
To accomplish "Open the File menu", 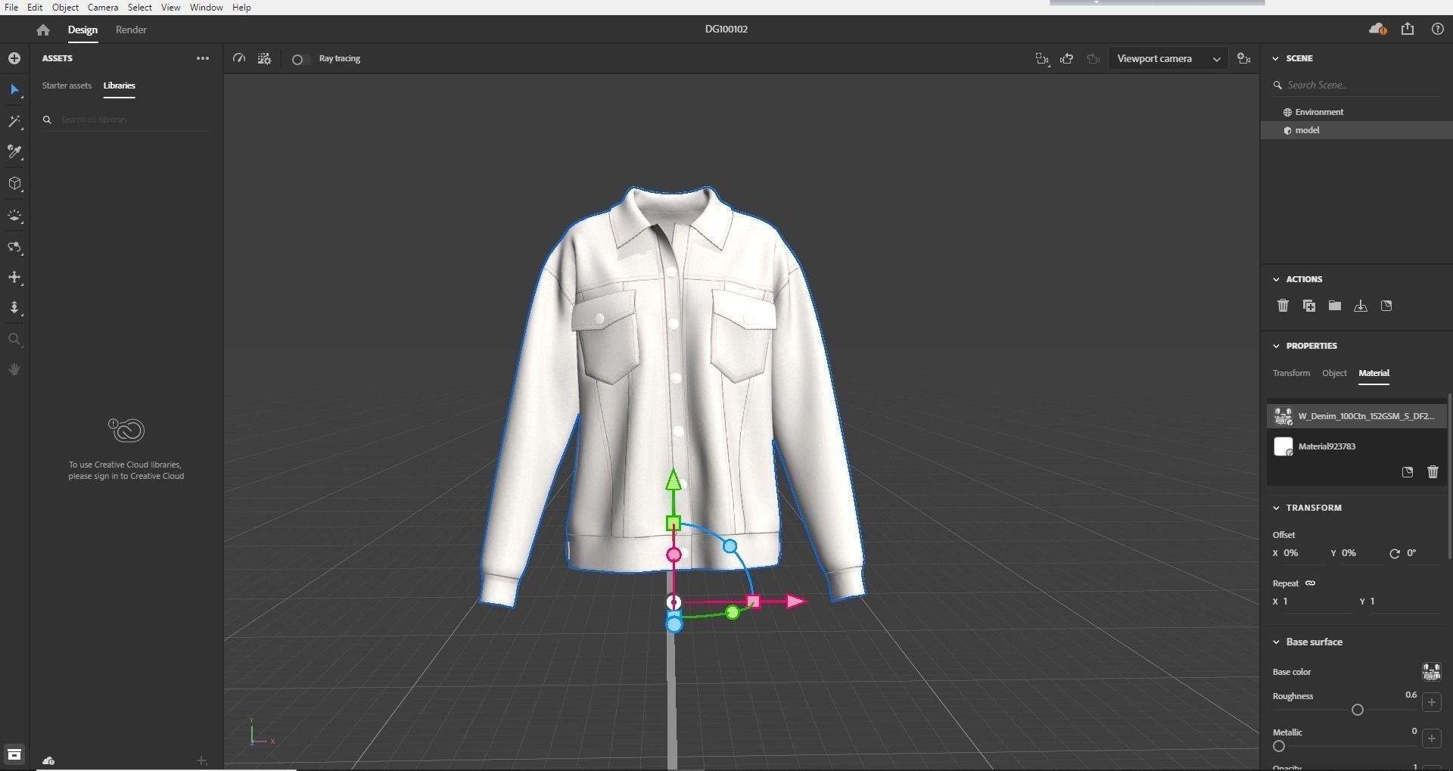I will point(11,7).
